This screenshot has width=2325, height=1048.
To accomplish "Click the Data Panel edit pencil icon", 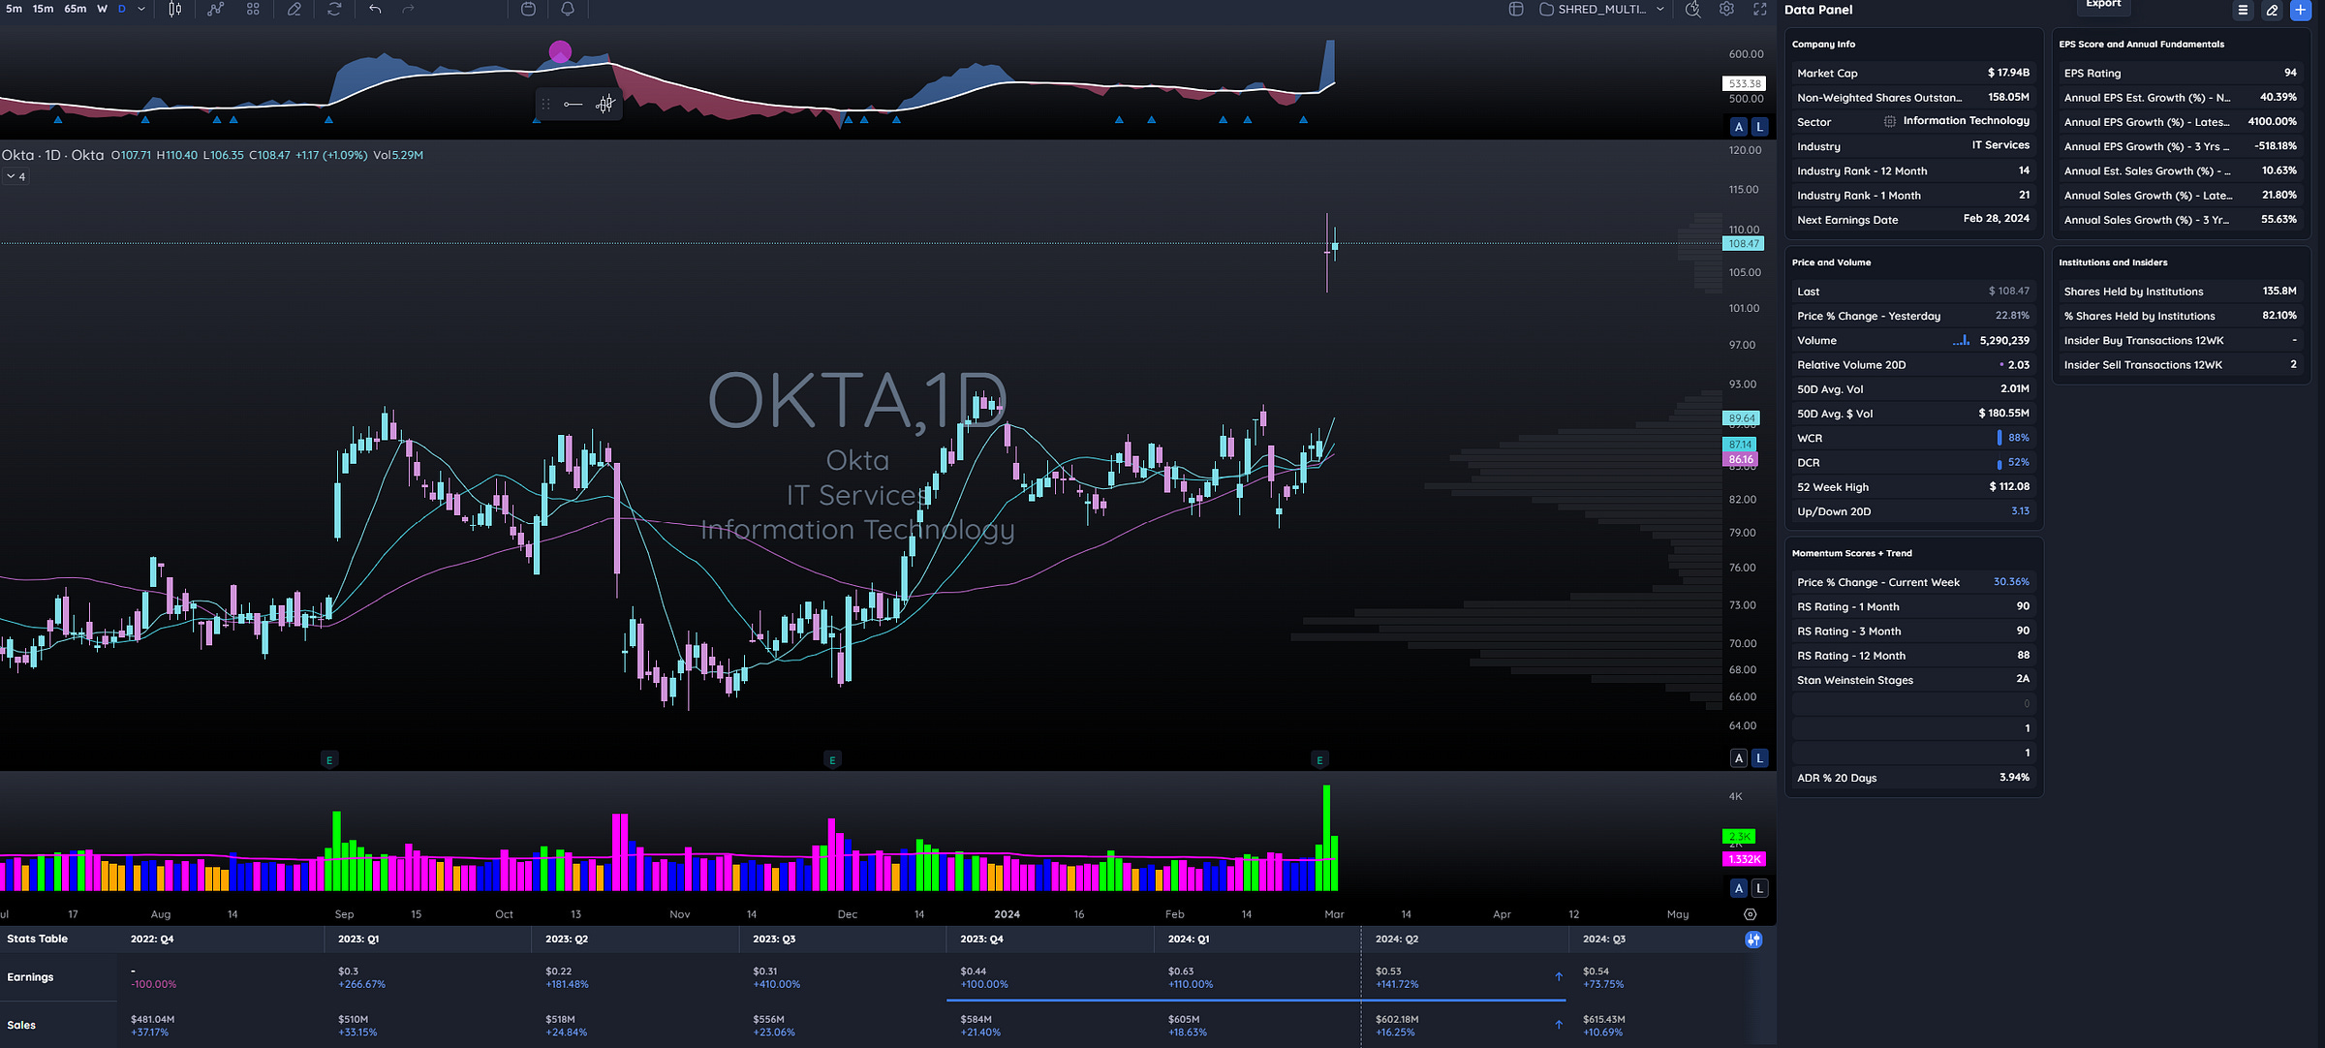I will pos(2272,10).
